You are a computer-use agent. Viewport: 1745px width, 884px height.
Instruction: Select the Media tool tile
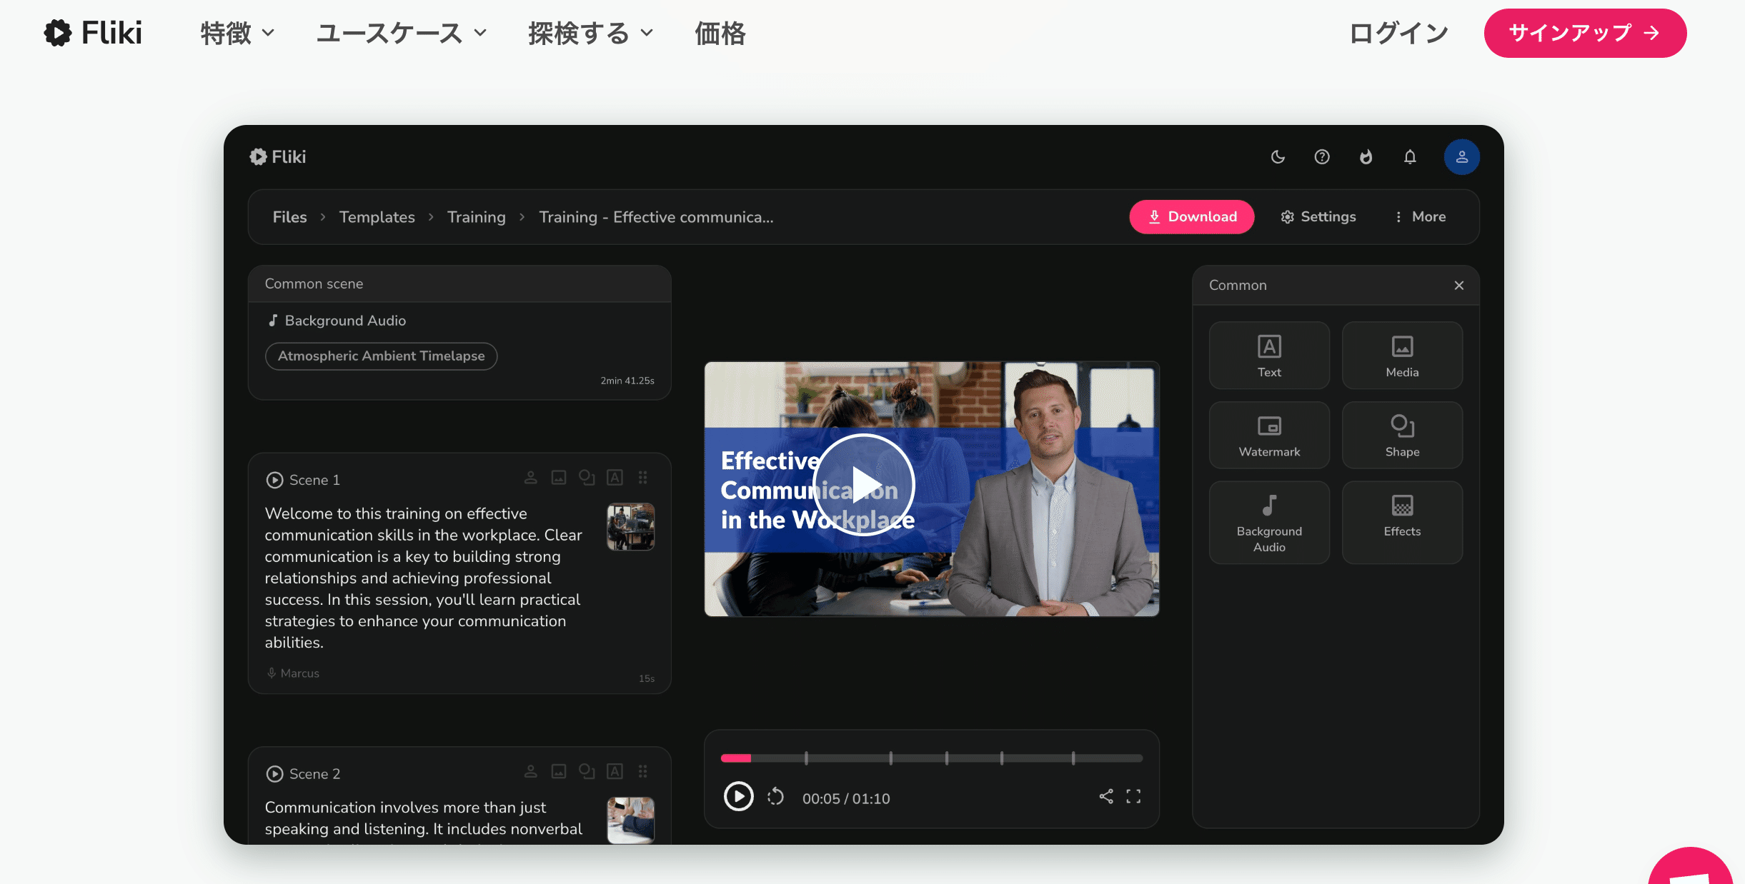point(1402,356)
